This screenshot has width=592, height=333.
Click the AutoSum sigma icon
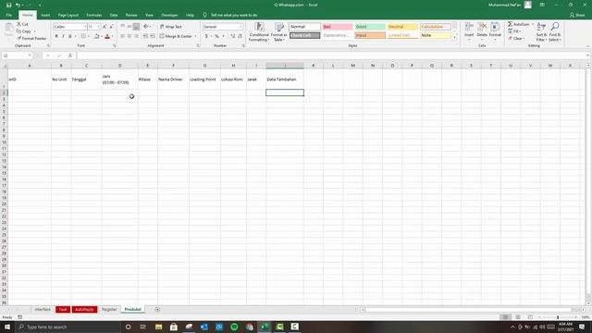[x=510, y=24]
